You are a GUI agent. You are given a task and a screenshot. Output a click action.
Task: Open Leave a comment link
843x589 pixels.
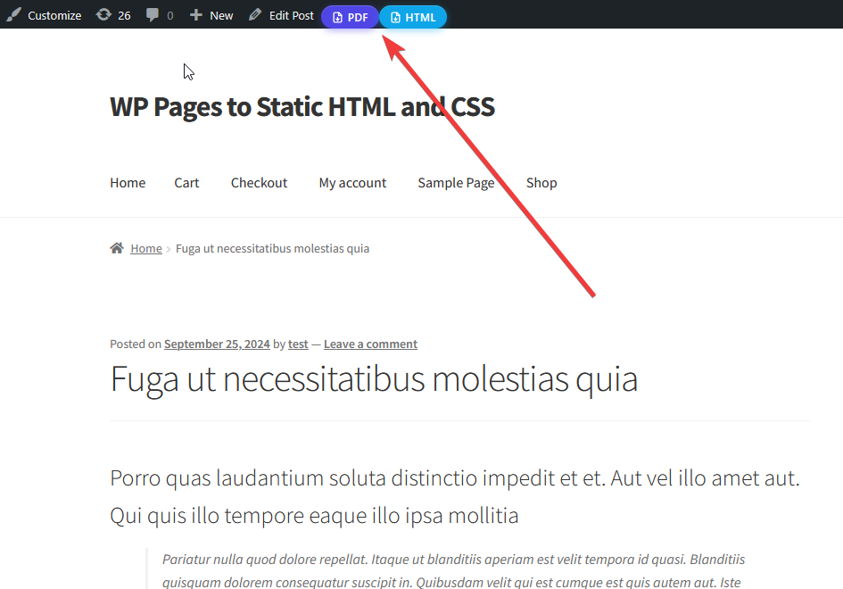pos(370,344)
